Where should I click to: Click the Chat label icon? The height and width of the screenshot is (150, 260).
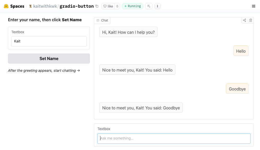tap(98, 20)
